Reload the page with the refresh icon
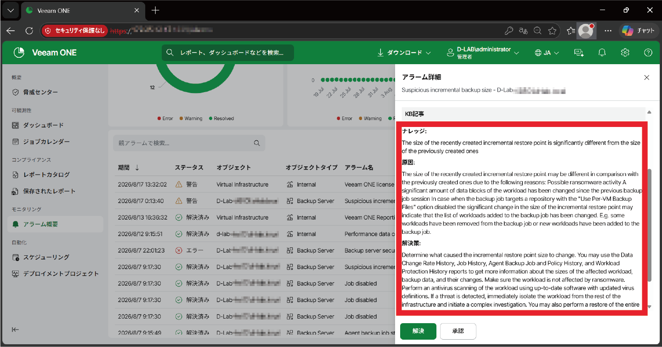 coord(29,31)
